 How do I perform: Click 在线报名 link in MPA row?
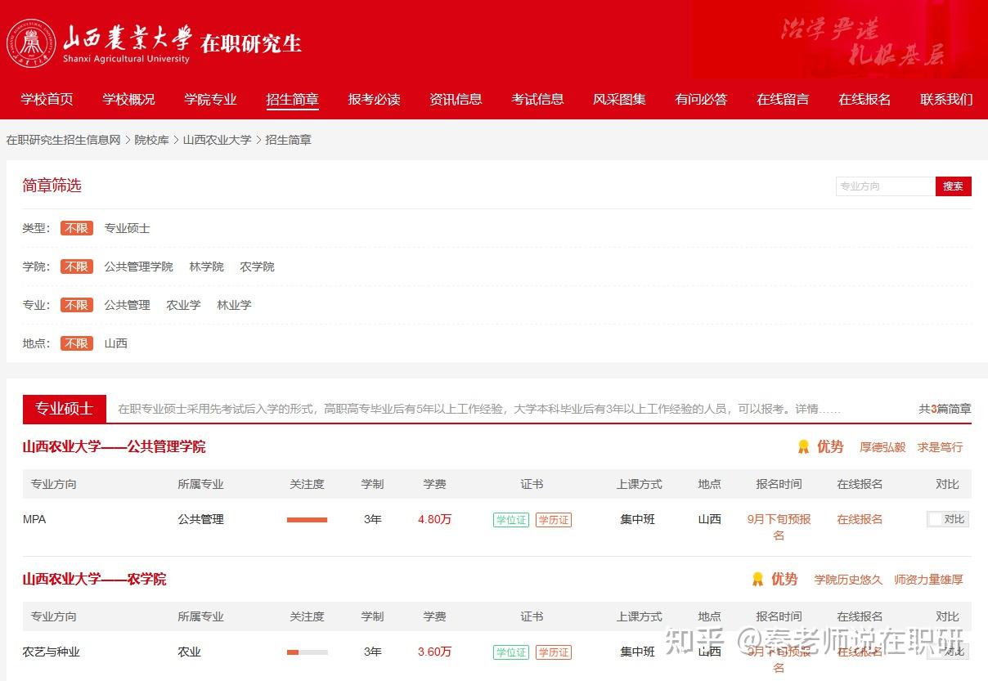860,519
